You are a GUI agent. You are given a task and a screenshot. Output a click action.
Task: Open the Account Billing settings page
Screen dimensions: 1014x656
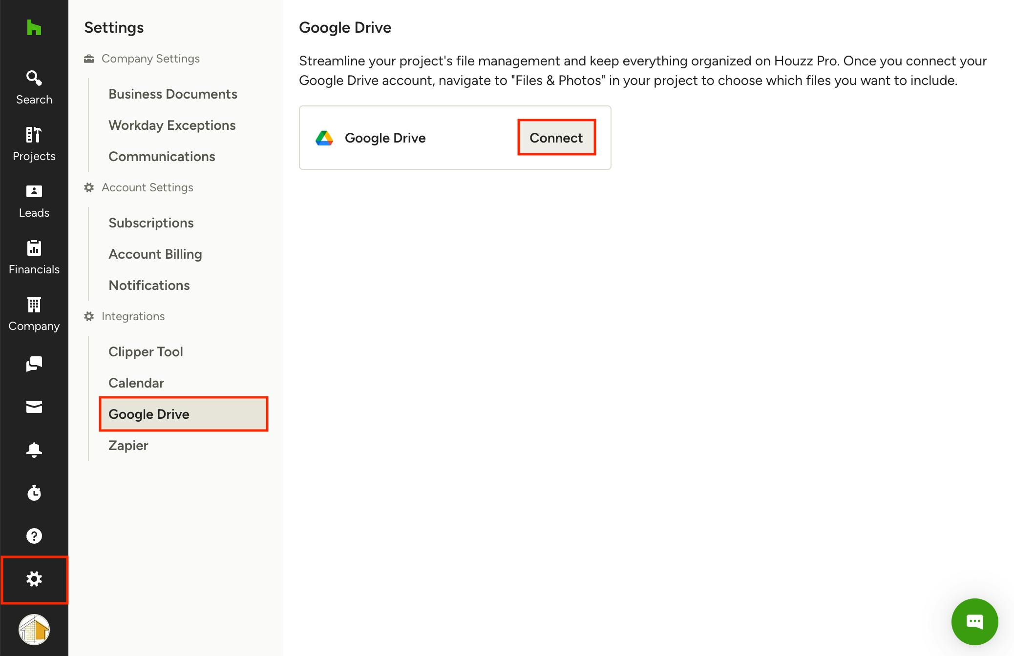coord(155,254)
